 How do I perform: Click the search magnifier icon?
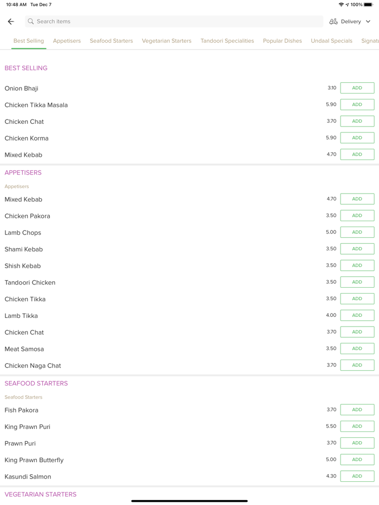(31, 22)
